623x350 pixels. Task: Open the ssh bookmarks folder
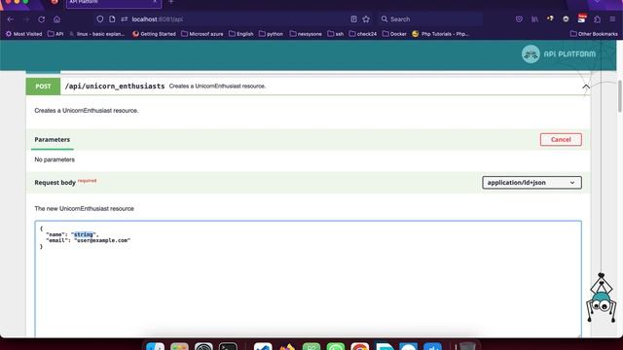pyautogui.click(x=335, y=34)
